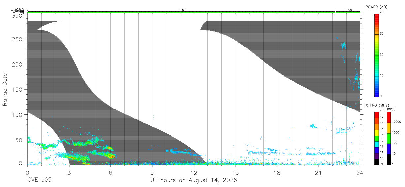Click the 11 label in TX FRQ legend
The height and width of the screenshot is (187, 405).
coord(382,152)
